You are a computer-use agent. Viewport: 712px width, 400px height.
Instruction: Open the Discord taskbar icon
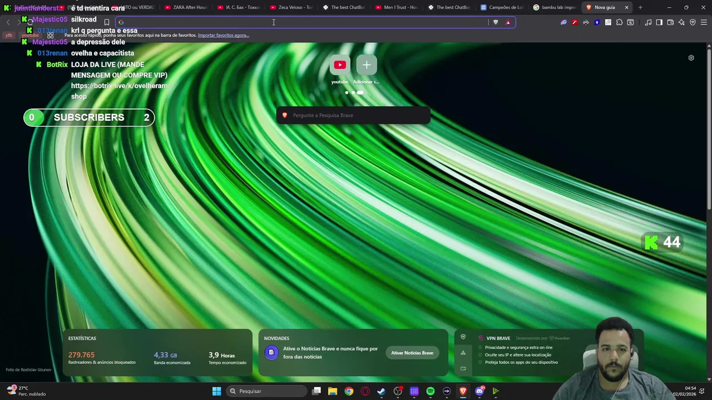point(479,391)
